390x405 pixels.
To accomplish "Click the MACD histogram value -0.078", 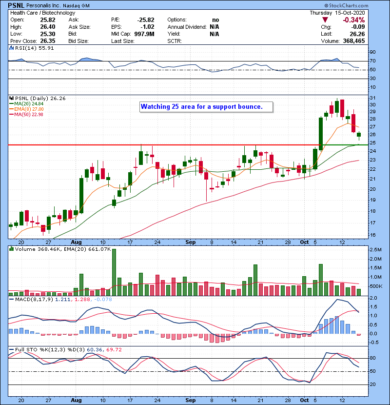I will [x=103, y=300].
